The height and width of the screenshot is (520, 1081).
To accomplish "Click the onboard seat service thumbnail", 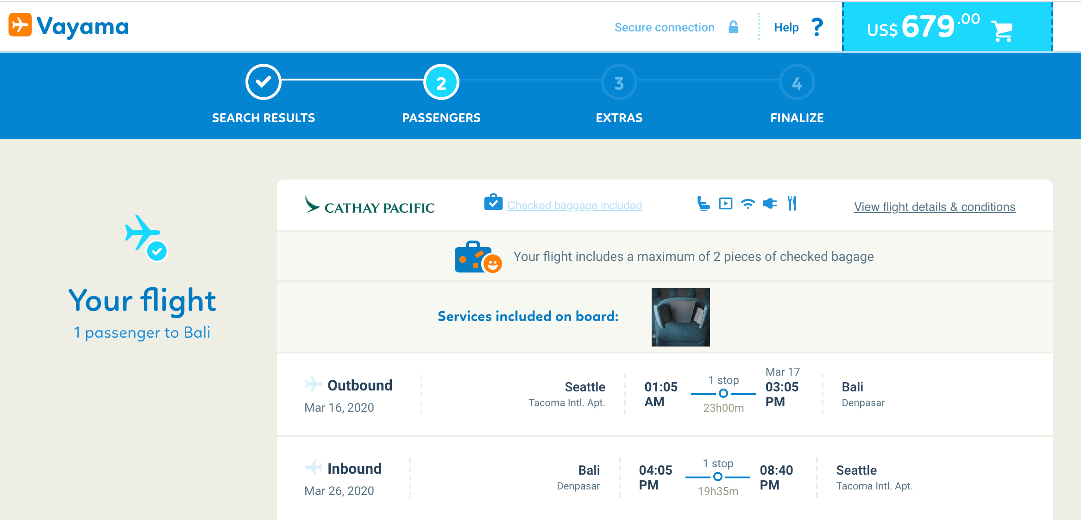I will pyautogui.click(x=680, y=317).
